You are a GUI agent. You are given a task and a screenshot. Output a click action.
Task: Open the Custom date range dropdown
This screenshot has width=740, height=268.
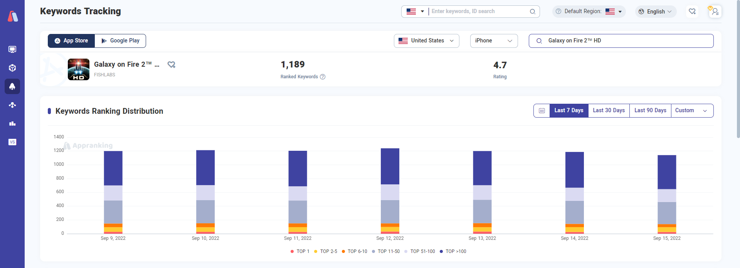692,111
